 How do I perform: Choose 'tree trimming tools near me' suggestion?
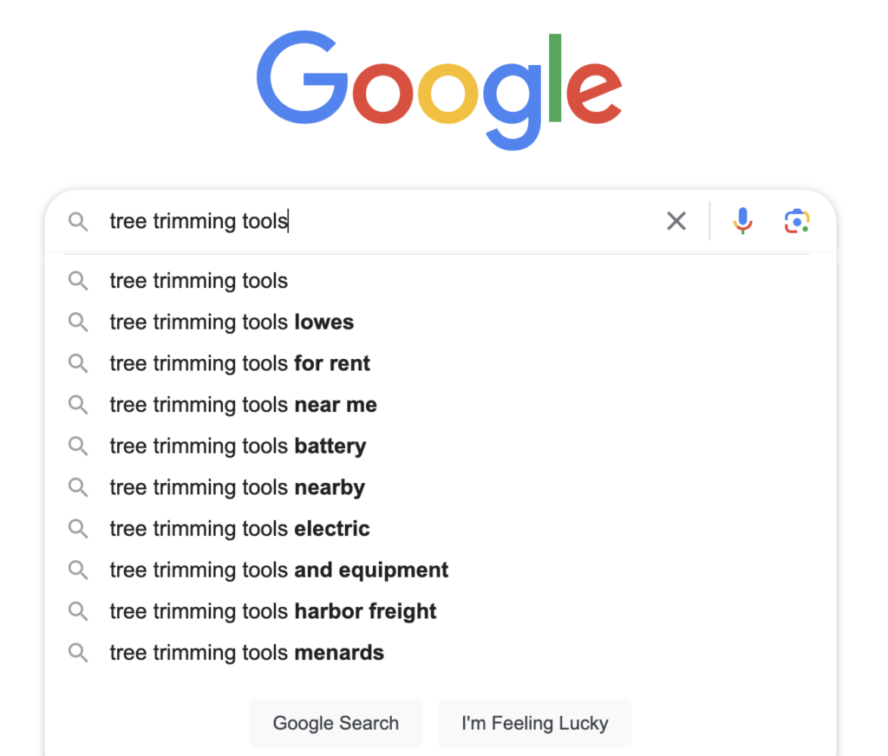point(243,405)
